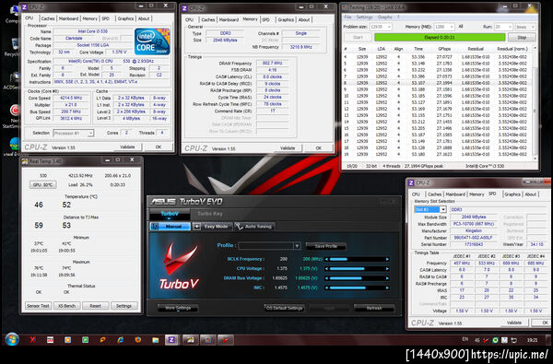Screen dimensions: 553x364
Task: Click Settings button in Real Temp
Action: pyautogui.click(x=124, y=306)
